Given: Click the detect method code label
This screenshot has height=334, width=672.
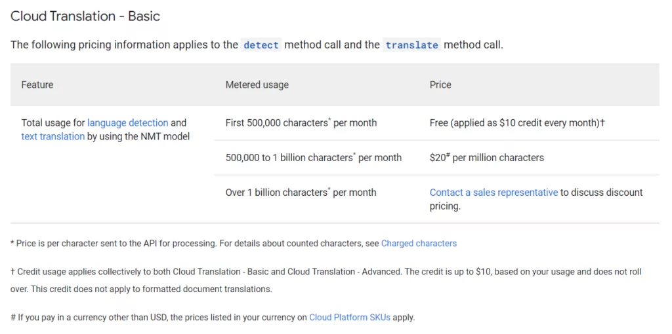Looking at the screenshot, I should (261, 45).
